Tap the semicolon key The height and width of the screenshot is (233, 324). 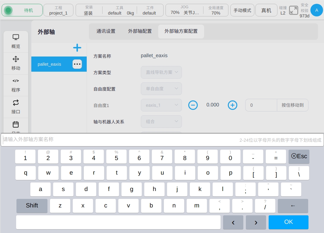click(246, 189)
